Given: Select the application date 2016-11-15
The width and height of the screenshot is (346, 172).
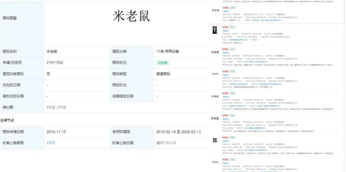Looking at the screenshot, I should [56, 132].
